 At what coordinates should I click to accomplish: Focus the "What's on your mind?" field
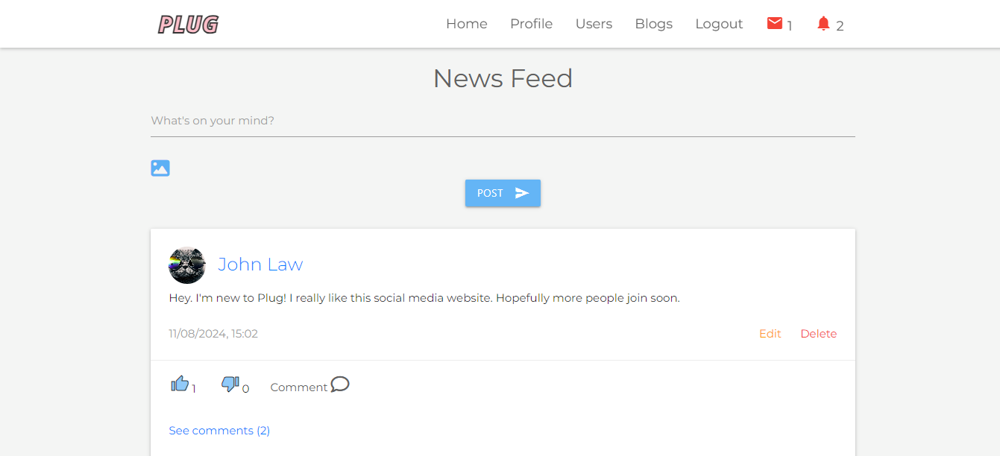click(x=503, y=121)
